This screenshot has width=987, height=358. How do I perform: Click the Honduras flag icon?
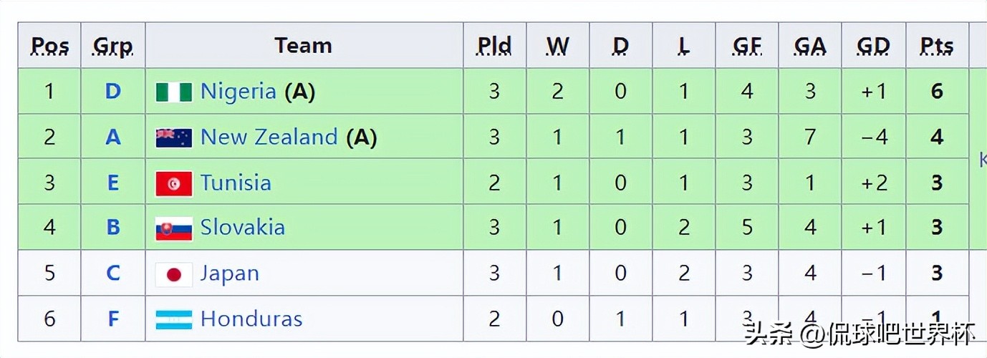click(174, 319)
